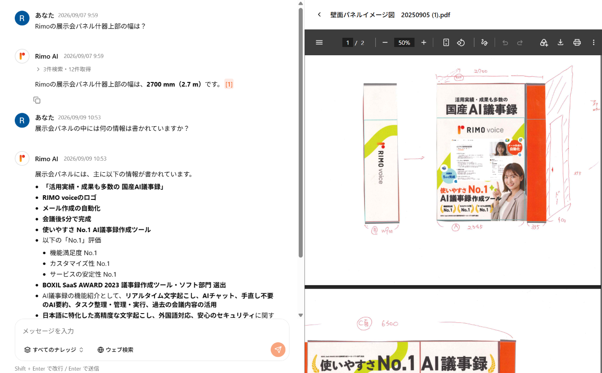The image size is (602, 373).
Task: Click the PDF page number field
Action: pos(348,42)
